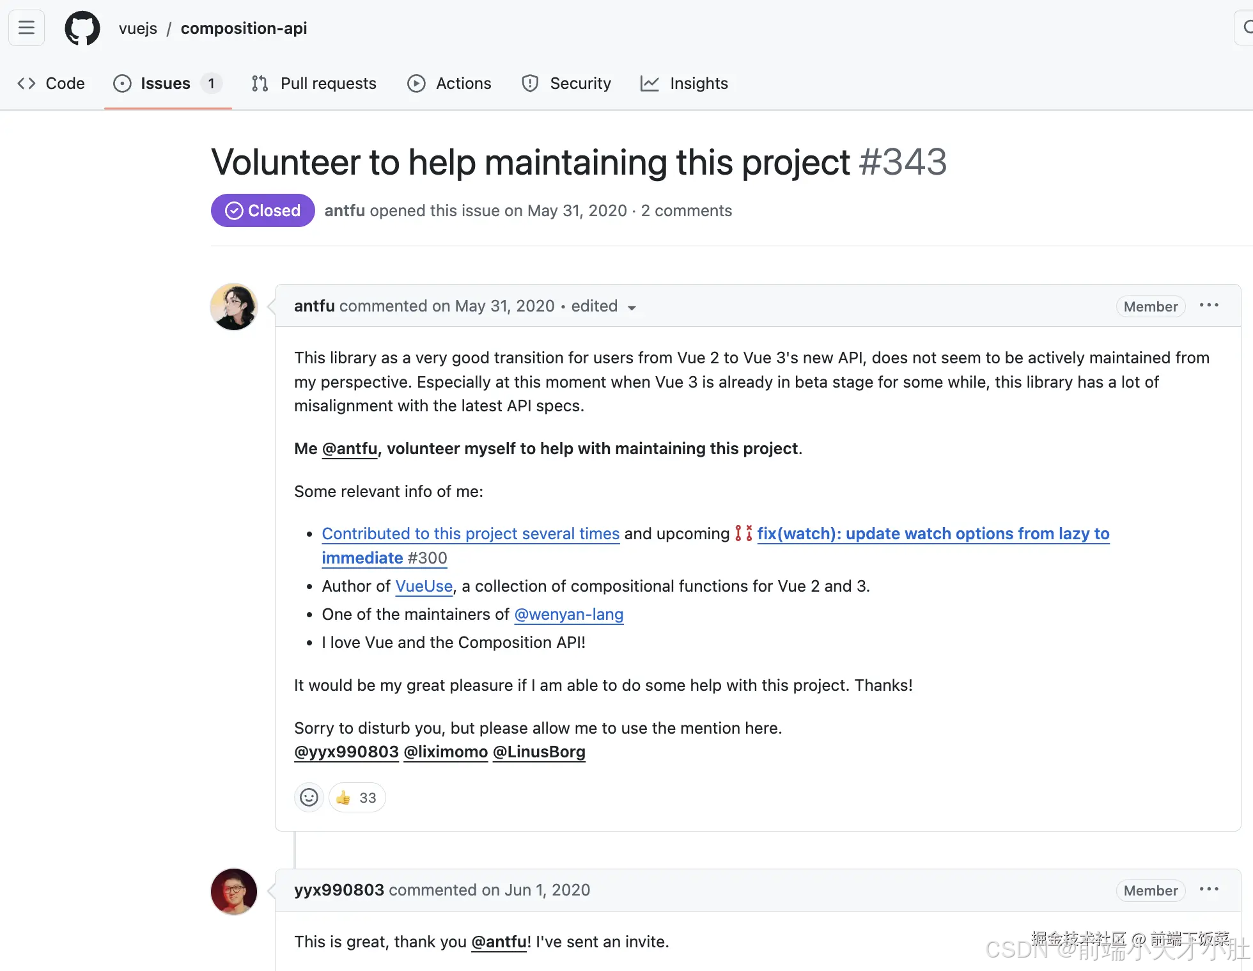The image size is (1253, 971).
Task: Open Insights via the graph icon
Action: 650,83
